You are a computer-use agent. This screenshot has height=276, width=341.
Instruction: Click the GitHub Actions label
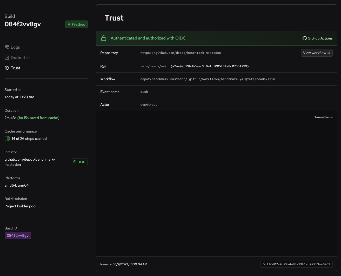point(320,38)
